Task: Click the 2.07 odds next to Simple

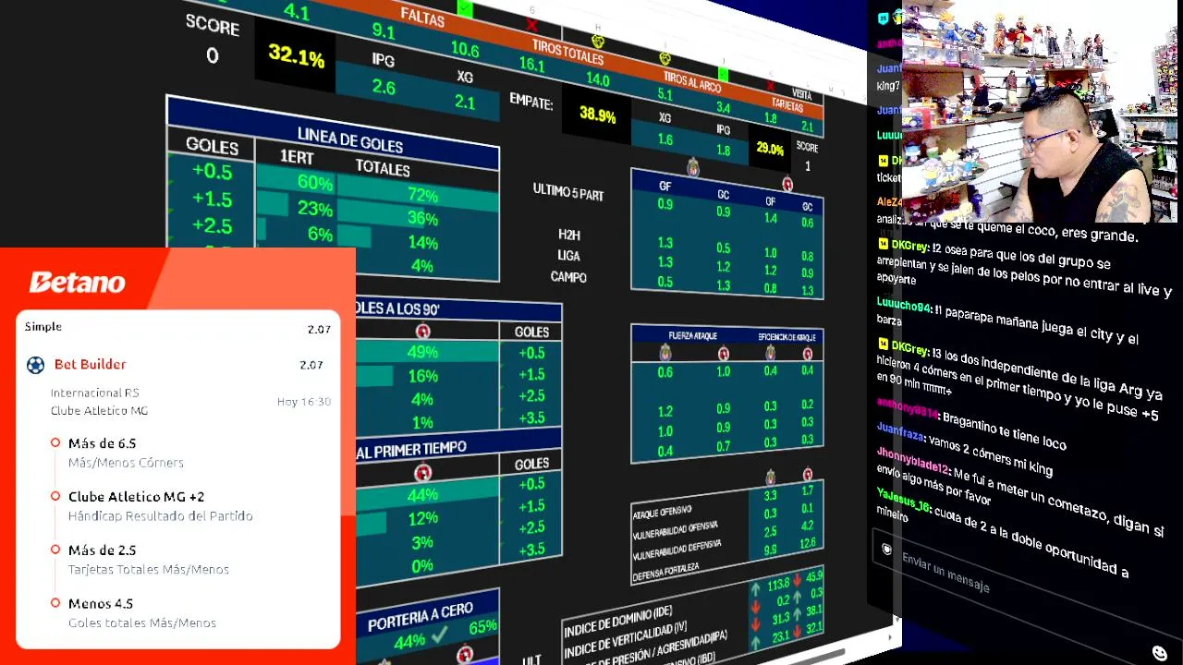Action: 319,330
